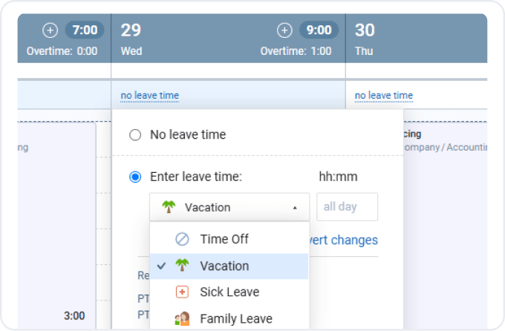
Task: Open the "no leave time" link under Thursday
Action: click(x=383, y=96)
